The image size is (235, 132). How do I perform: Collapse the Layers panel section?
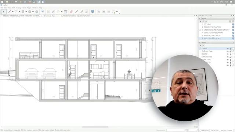[200, 43]
